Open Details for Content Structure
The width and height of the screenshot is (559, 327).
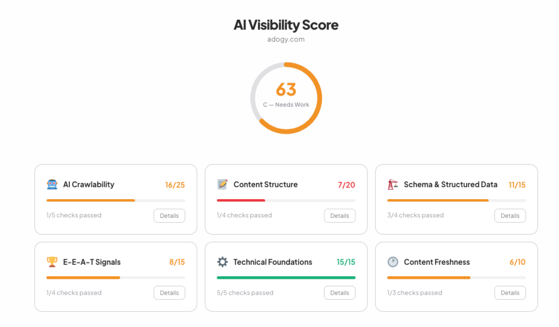(340, 216)
